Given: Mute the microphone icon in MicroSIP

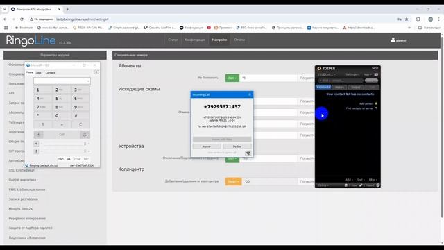Looking at the screenshot, I should [x=36, y=151].
